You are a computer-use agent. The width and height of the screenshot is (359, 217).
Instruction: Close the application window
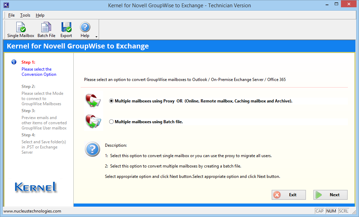coord(349,4)
